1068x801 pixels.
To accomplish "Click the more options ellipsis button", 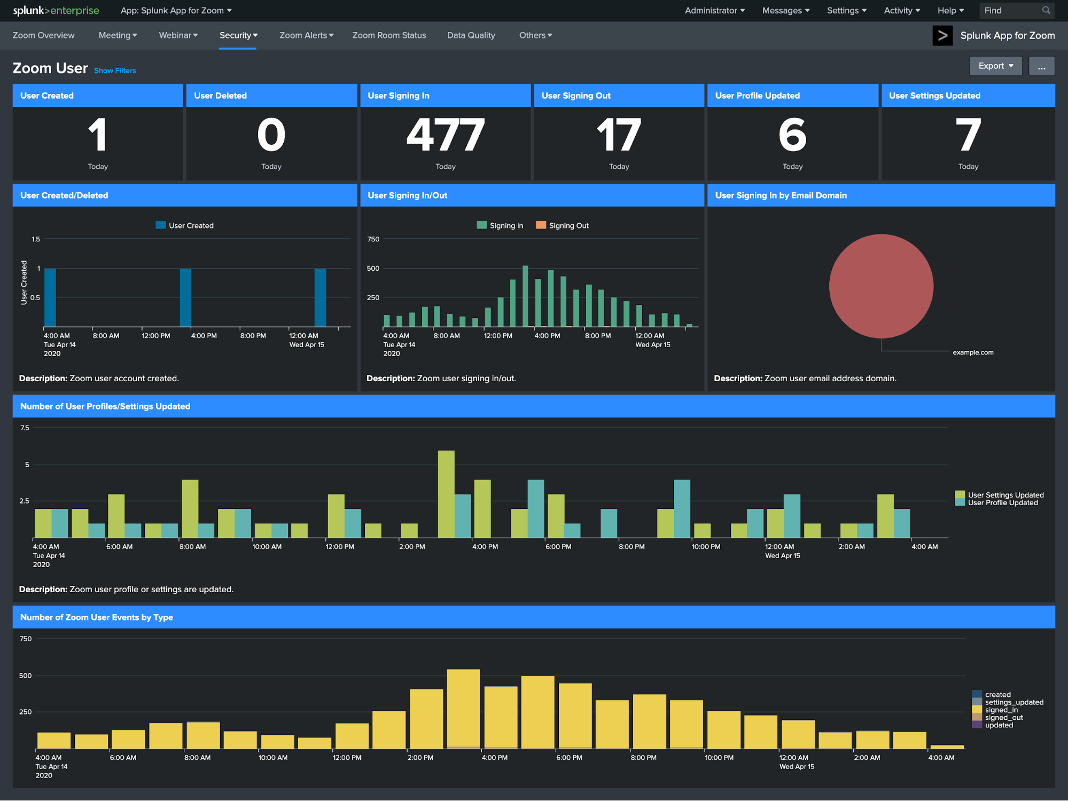I will (x=1041, y=66).
